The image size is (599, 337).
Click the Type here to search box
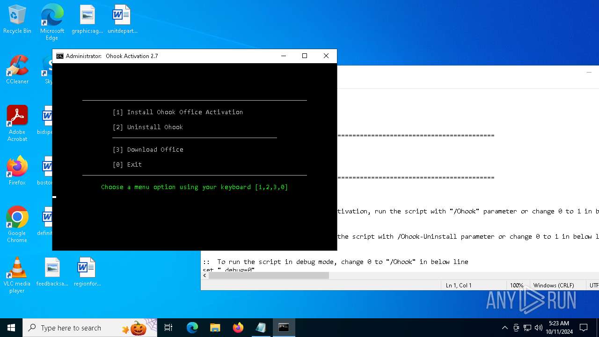pos(90,328)
